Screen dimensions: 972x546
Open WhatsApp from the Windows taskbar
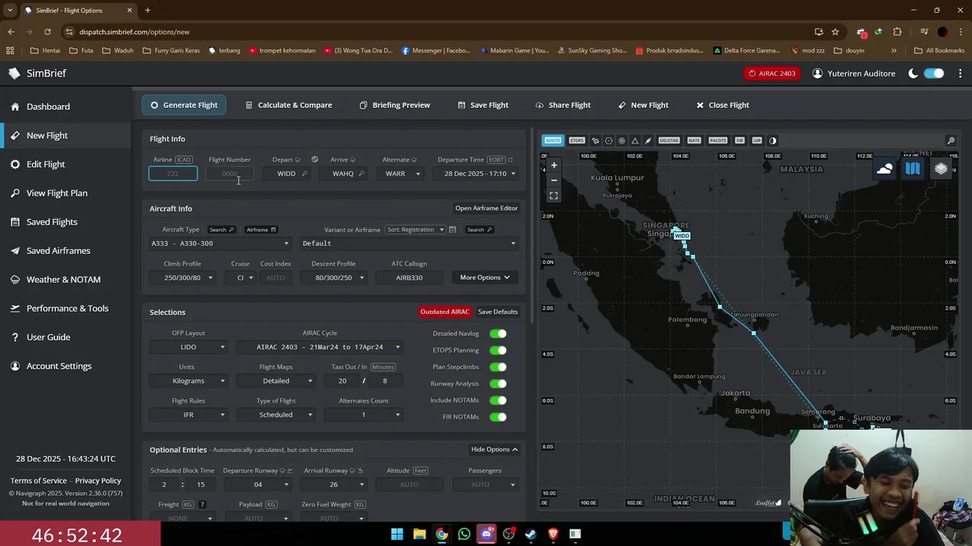tap(464, 534)
